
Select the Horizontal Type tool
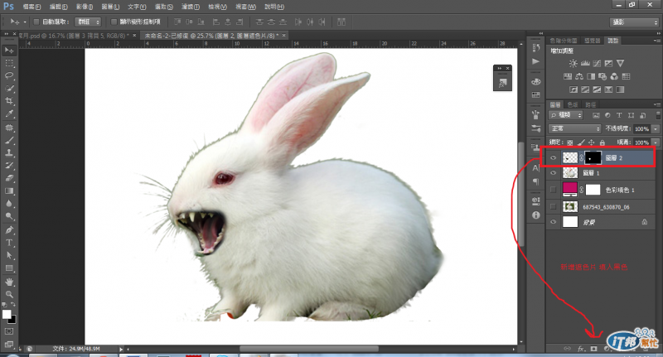pyautogui.click(x=10, y=243)
